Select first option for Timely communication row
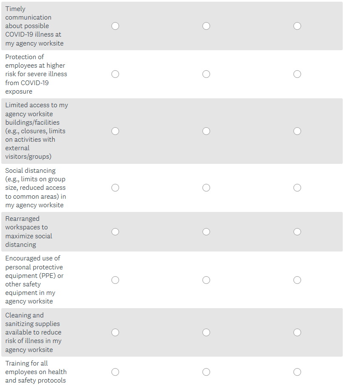The height and width of the screenshot is (386, 347). (115, 26)
